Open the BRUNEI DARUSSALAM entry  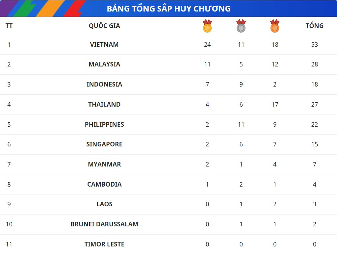click(104, 224)
